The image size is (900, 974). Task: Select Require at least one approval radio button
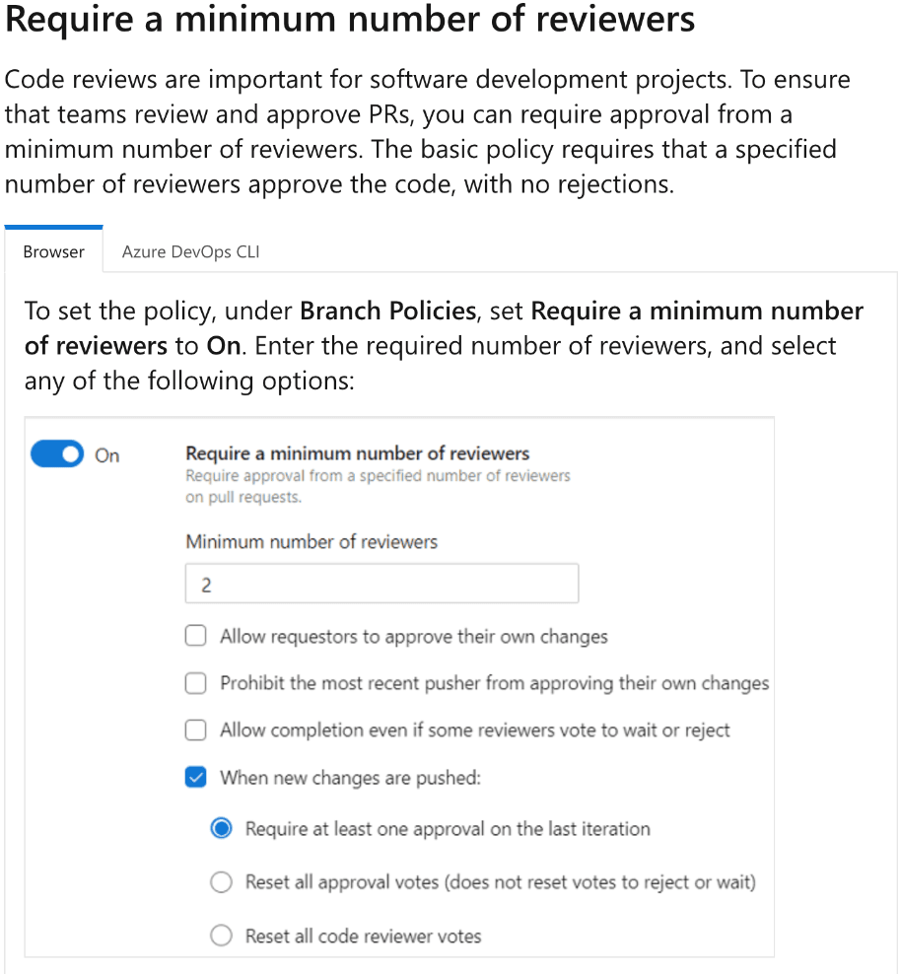coord(221,829)
